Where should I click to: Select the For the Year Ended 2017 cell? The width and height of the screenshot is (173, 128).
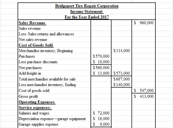[87, 17]
